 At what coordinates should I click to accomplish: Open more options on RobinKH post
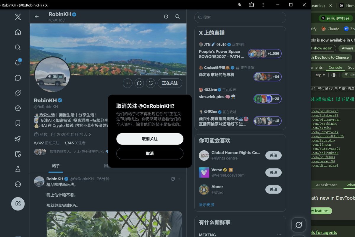[180, 179]
